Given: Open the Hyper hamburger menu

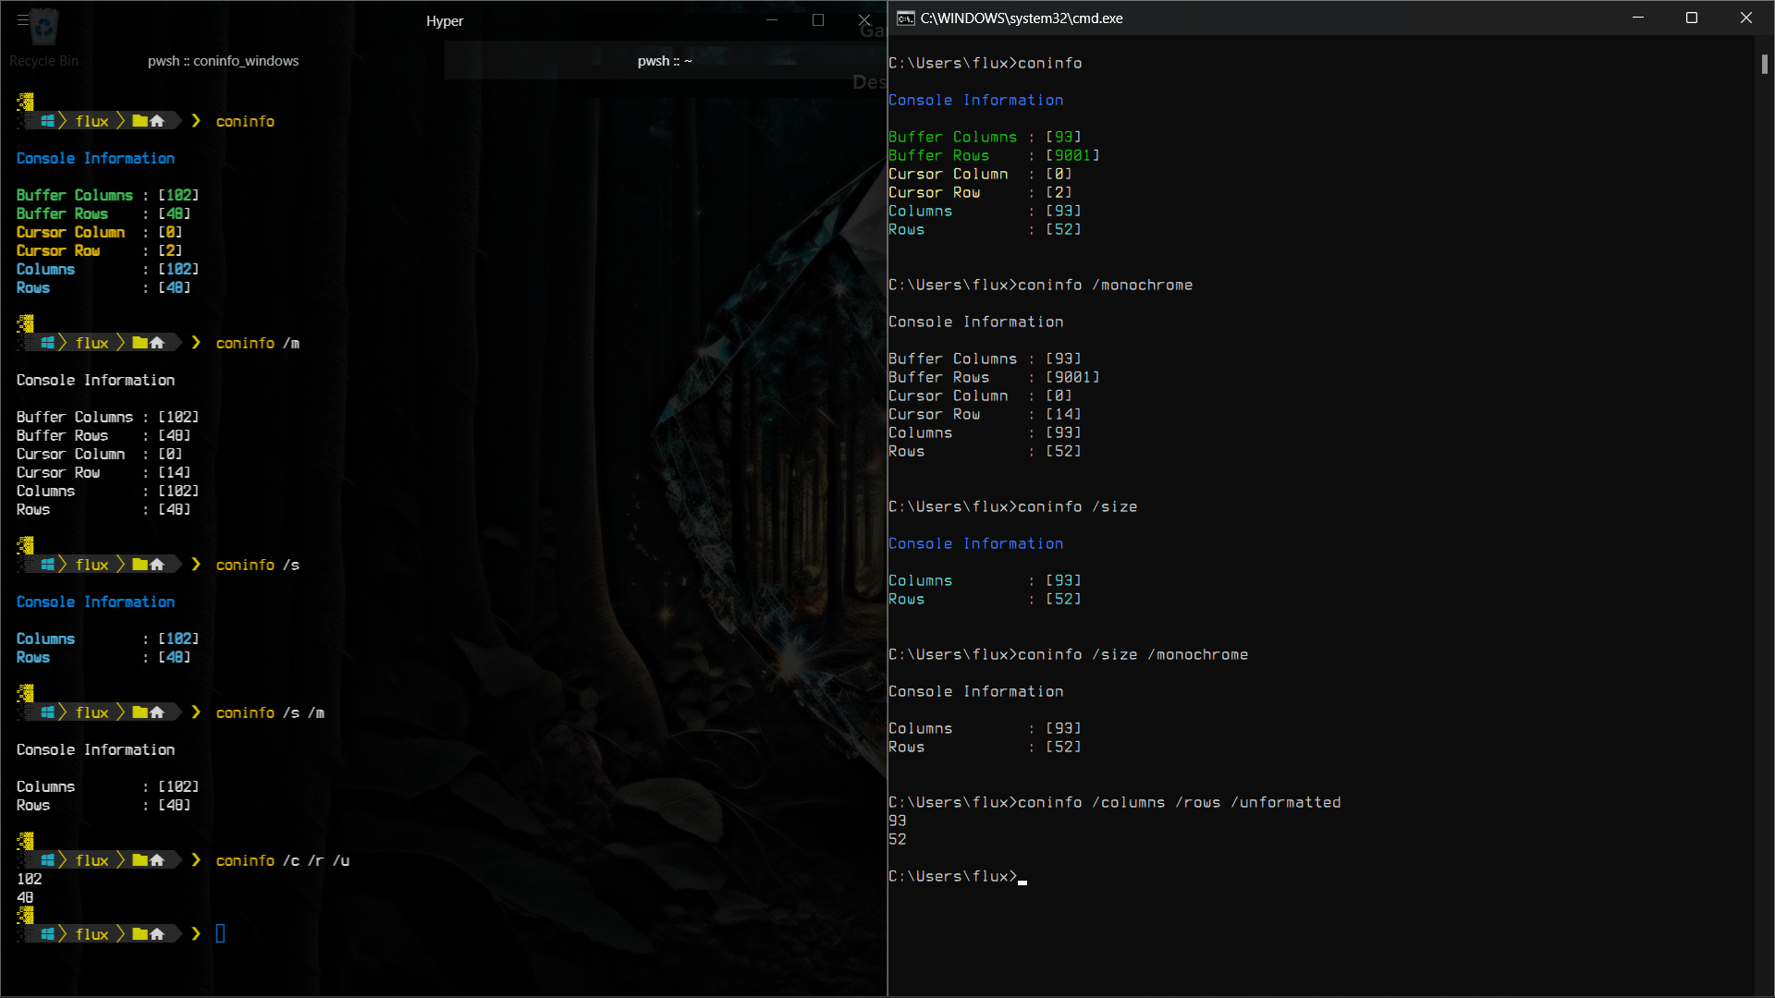Looking at the screenshot, I should pyautogui.click(x=23, y=19).
